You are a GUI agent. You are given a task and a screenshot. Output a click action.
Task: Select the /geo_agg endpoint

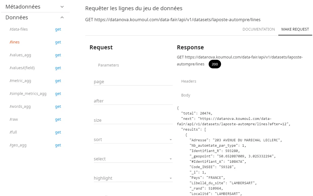click(18, 145)
